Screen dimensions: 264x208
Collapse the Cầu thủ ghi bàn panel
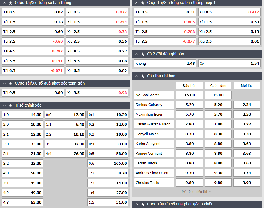coord(137,76)
